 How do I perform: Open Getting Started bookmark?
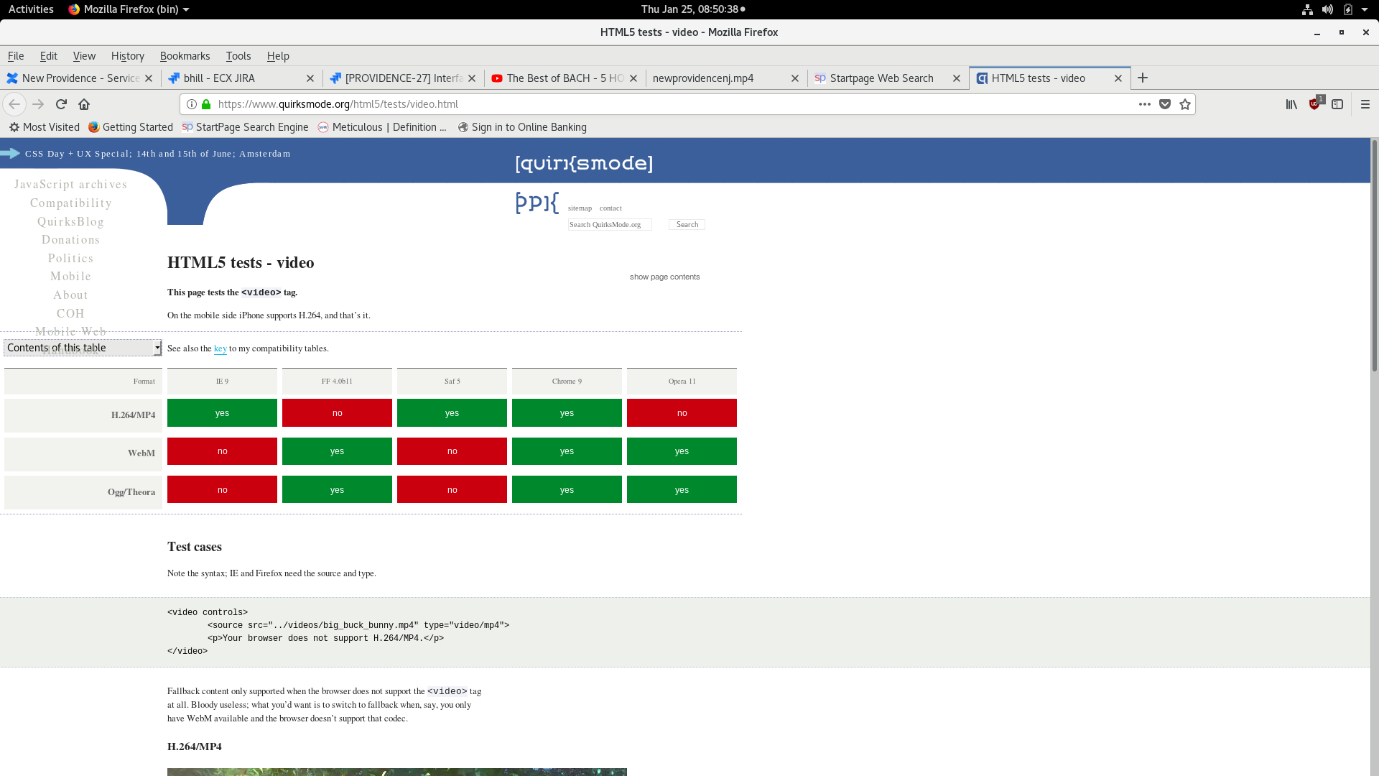[131, 127]
